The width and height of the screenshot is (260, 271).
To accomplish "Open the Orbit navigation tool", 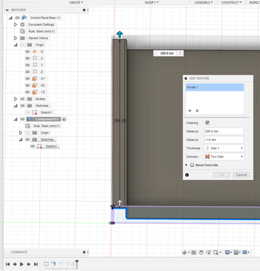I will [x=185, y=253].
